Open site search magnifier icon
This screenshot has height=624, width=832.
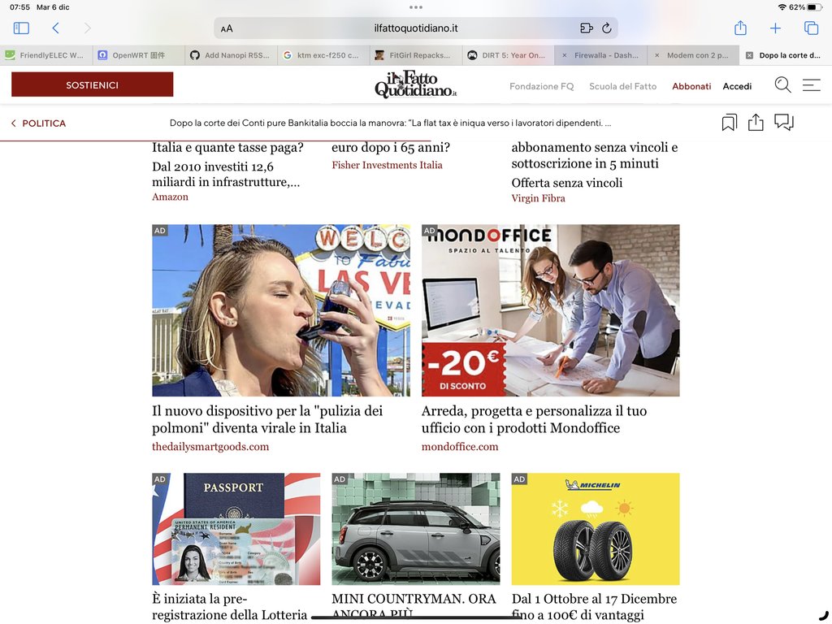click(x=782, y=84)
